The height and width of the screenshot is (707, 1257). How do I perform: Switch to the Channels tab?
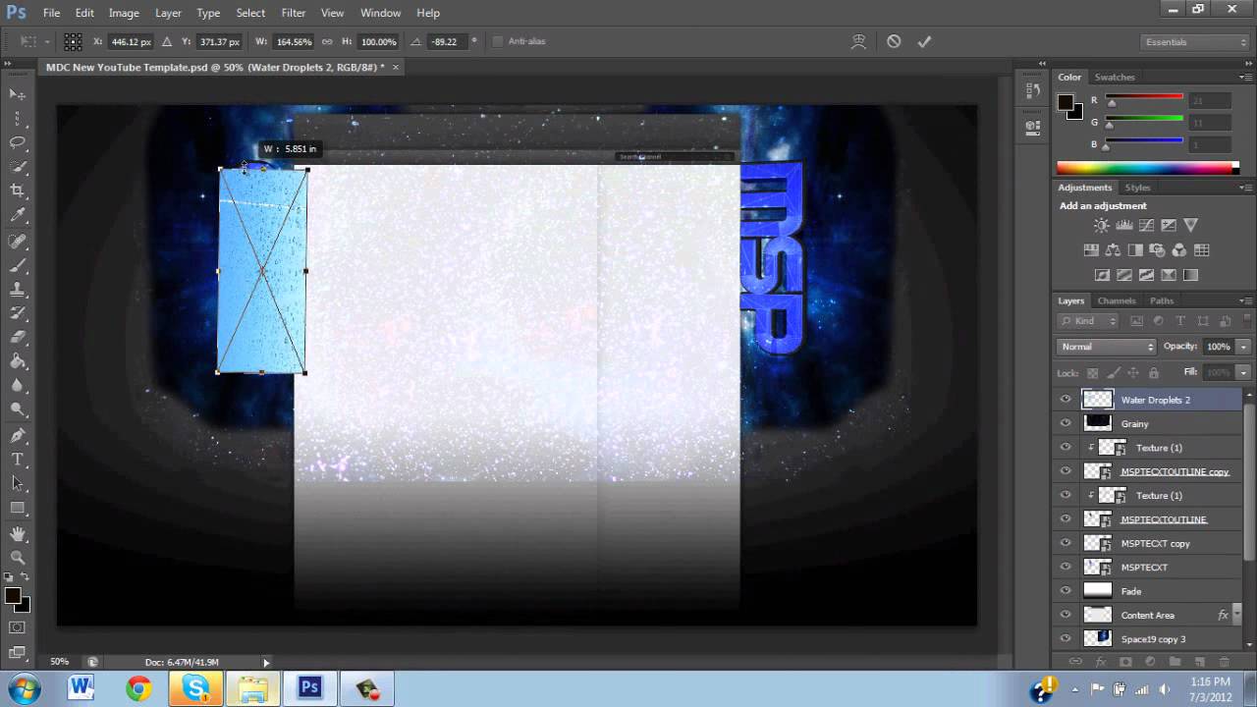(x=1117, y=300)
